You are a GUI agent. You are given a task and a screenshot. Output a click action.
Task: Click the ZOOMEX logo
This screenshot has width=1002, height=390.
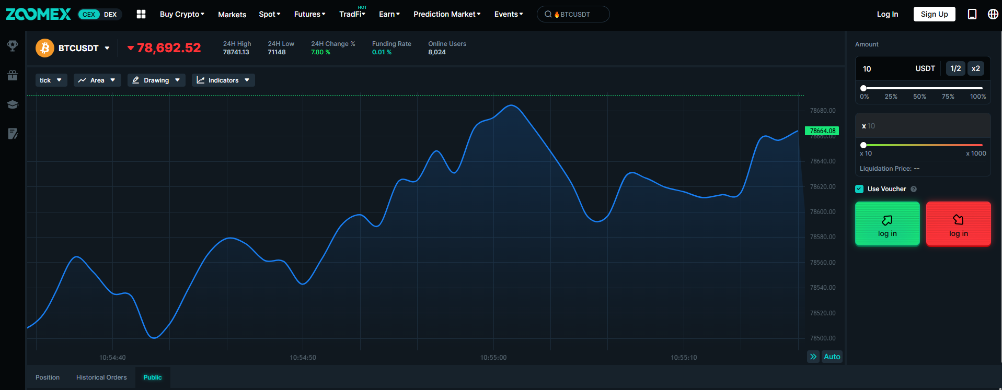[x=38, y=14]
